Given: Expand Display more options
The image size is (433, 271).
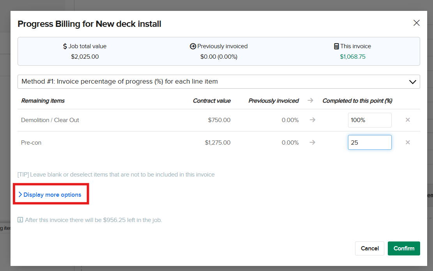Looking at the screenshot, I should (52, 195).
